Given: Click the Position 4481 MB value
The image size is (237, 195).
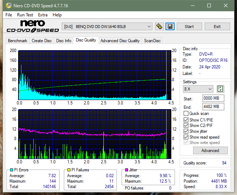Looking at the screenshot, I should point(219,181).
